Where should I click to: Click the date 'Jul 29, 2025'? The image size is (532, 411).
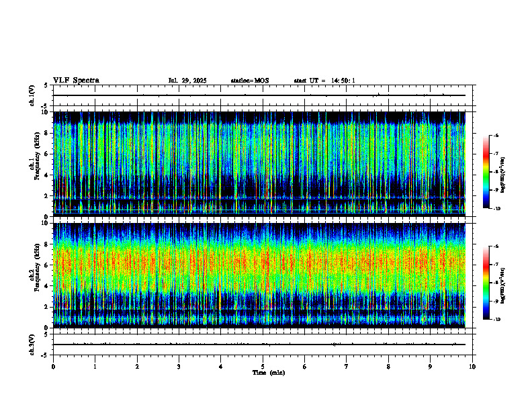point(187,81)
